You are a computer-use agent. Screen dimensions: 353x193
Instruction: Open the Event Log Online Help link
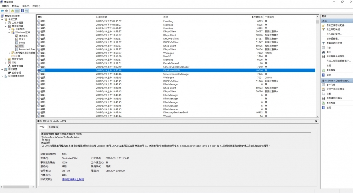(73, 179)
